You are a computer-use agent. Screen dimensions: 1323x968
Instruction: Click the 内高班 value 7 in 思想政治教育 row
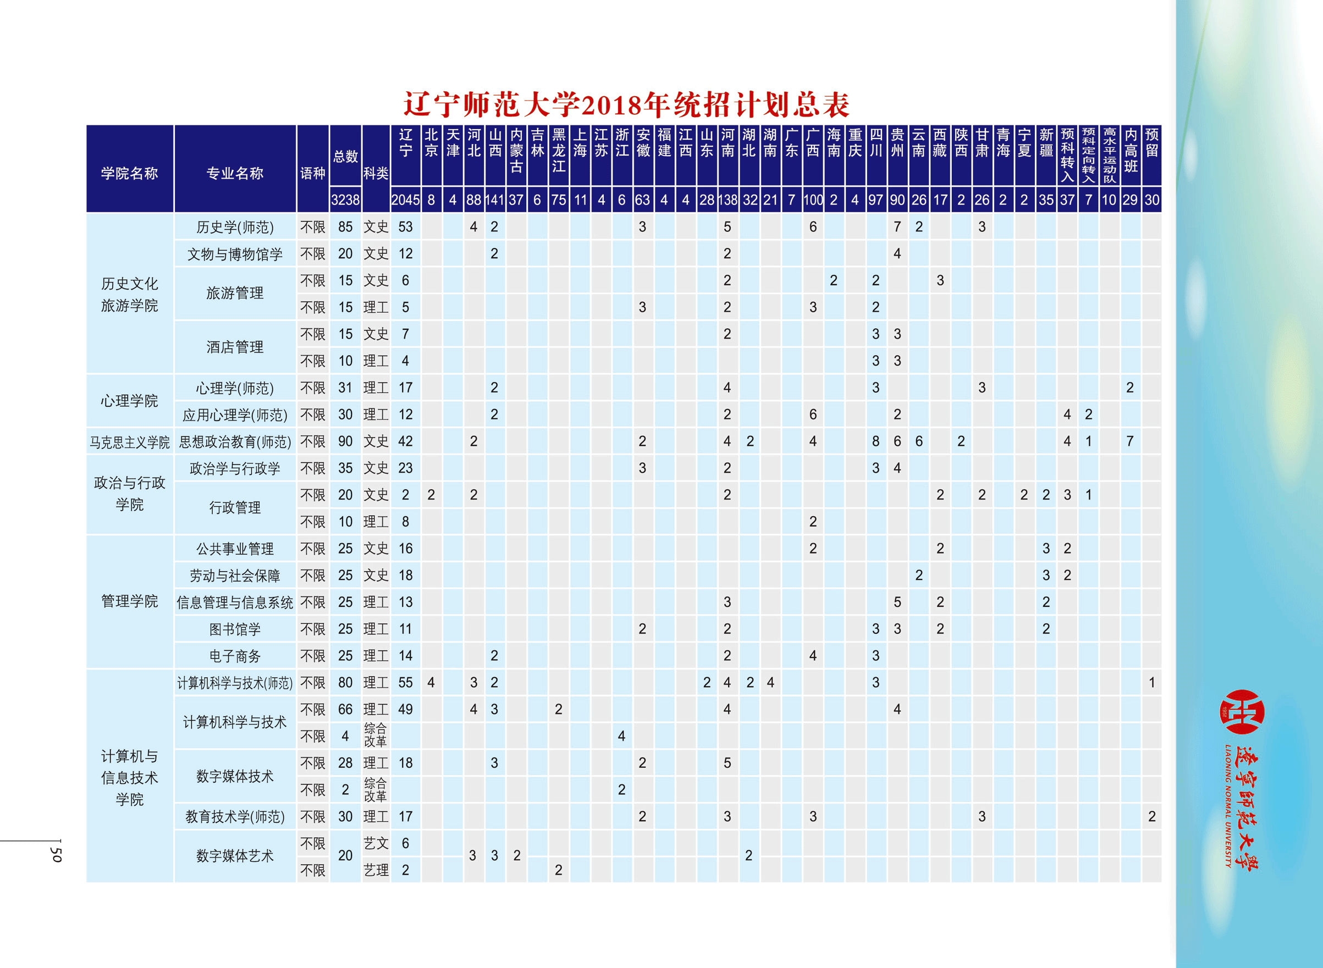1130,441
